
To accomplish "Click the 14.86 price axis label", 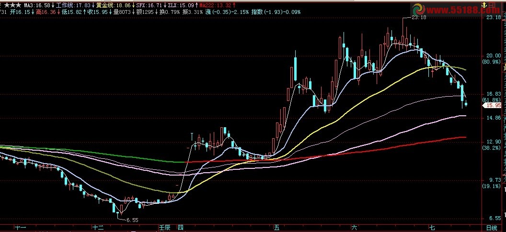I will [494, 118].
